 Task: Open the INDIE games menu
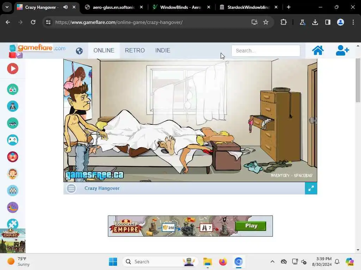(x=163, y=51)
